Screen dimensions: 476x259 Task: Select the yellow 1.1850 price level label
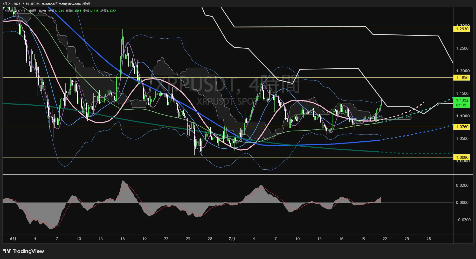[x=462, y=77]
